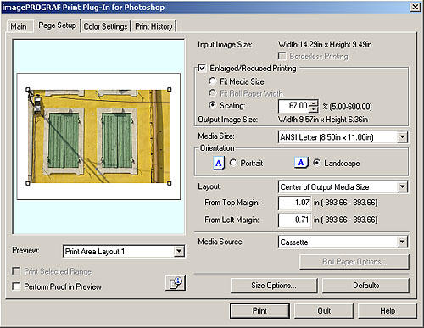The image size is (424, 328).
Task: Open the printer information icon button
Action: (176, 283)
